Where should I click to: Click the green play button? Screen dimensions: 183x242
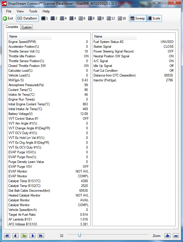tap(24, 236)
